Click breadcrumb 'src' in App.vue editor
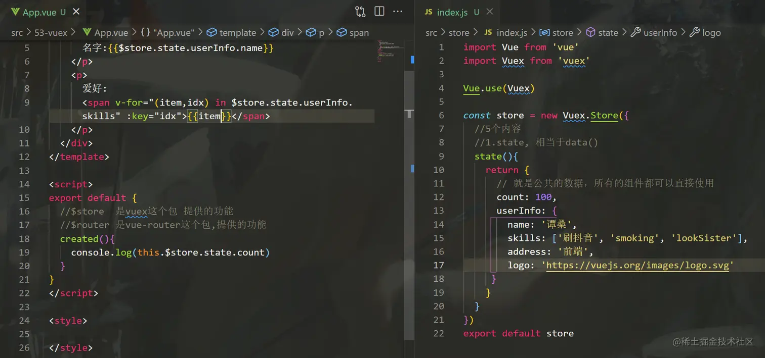 coord(17,33)
